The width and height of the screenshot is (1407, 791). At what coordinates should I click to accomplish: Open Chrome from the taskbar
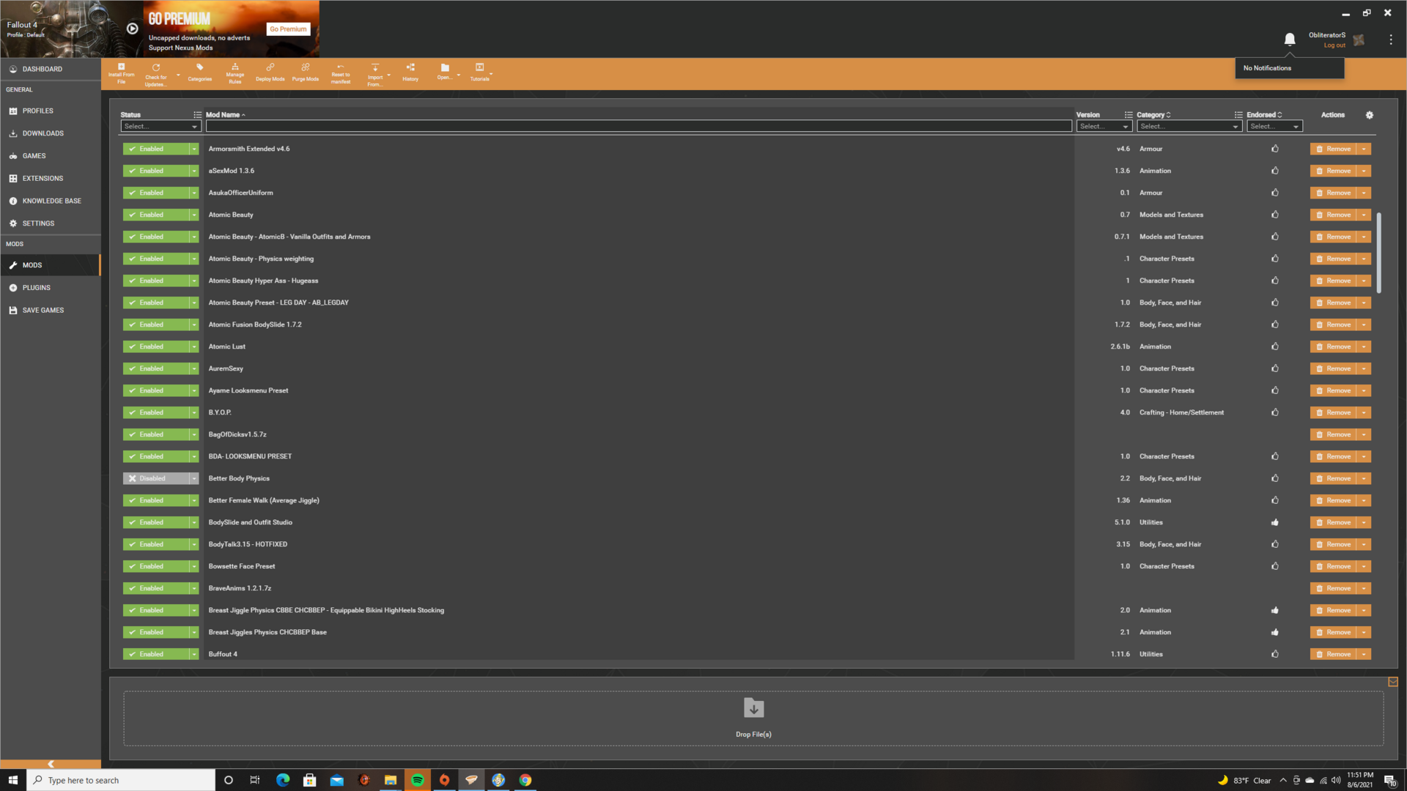(525, 780)
